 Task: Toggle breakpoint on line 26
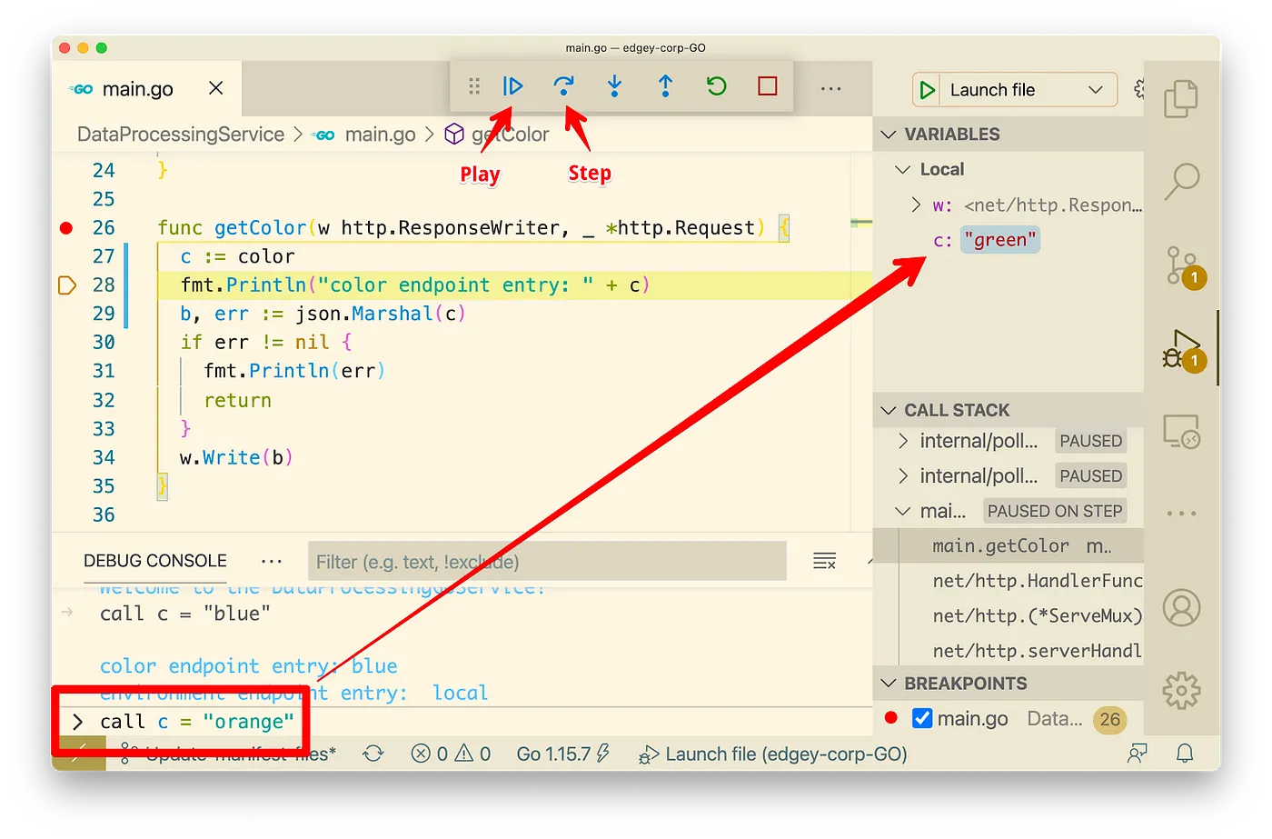click(x=66, y=227)
